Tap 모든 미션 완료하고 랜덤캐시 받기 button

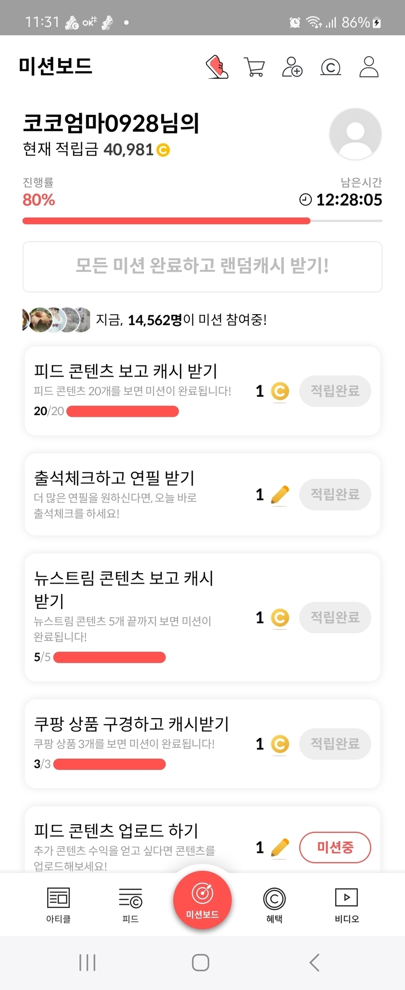tap(202, 266)
